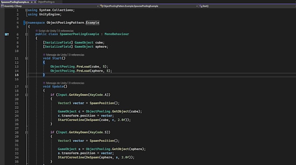Collapse the Start() method block
The image size is (296, 165).
(27, 58)
